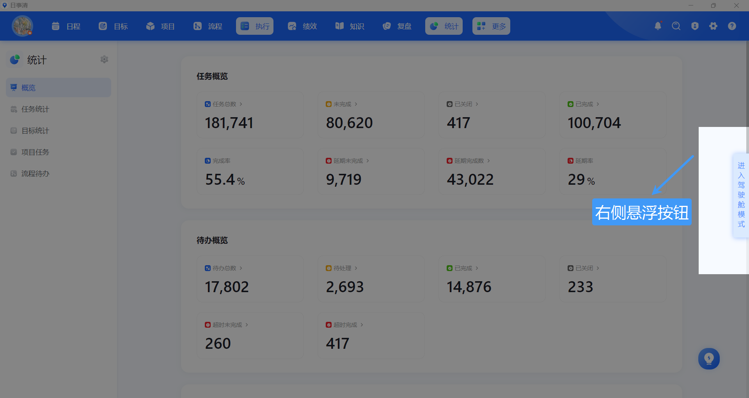
Task: Open the statistics panel gear icon
Action: (x=104, y=59)
